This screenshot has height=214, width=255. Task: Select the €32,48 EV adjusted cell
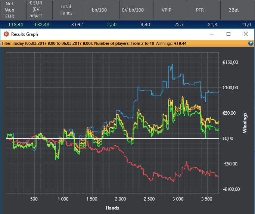(42, 25)
